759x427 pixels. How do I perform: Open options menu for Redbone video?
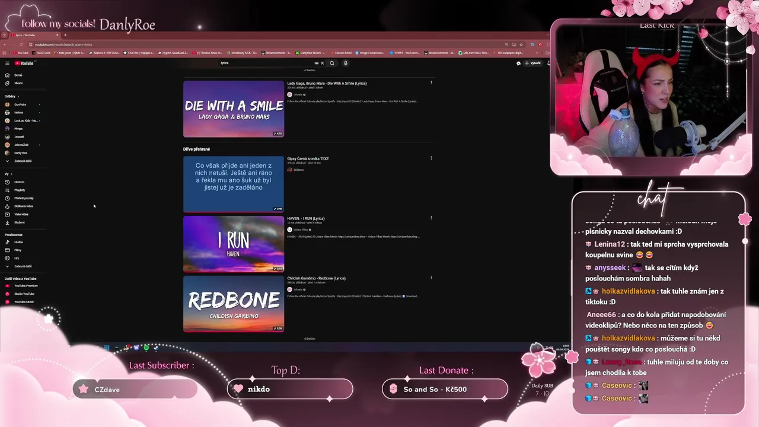coord(431,278)
